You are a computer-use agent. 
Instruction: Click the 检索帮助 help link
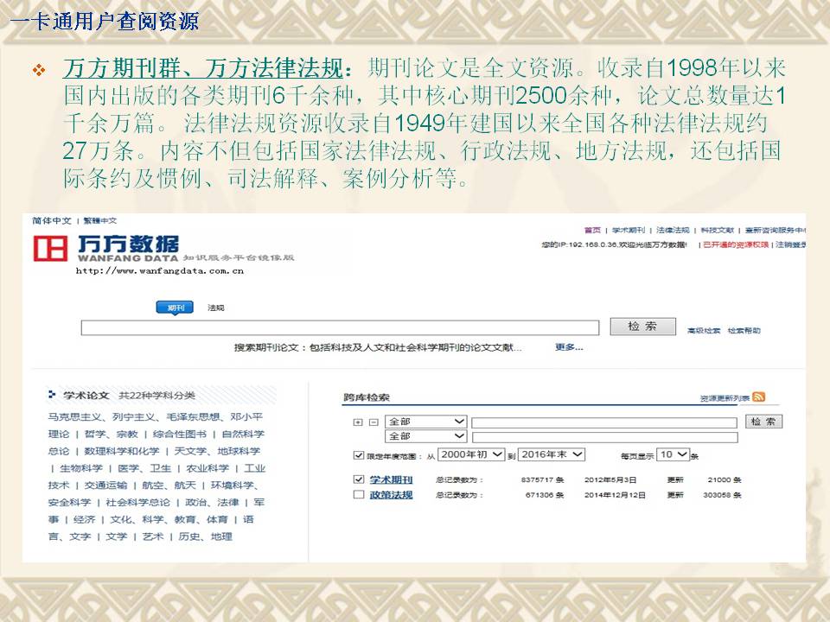(x=744, y=331)
